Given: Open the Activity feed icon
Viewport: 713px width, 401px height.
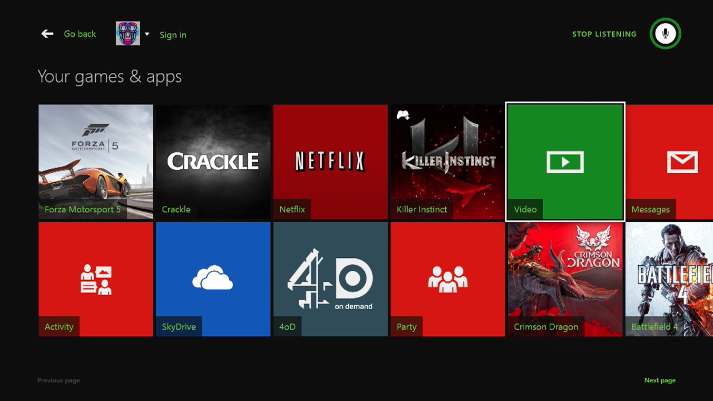Looking at the screenshot, I should coord(96,280).
